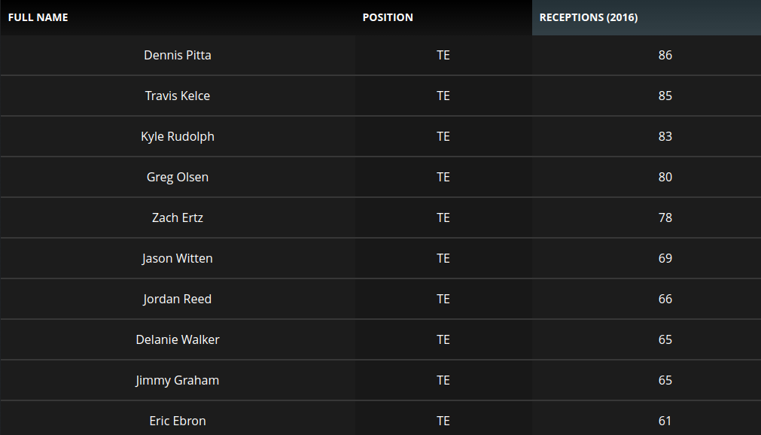Click Kyle Rudolph's player link
The image size is (761, 435).
pos(177,136)
